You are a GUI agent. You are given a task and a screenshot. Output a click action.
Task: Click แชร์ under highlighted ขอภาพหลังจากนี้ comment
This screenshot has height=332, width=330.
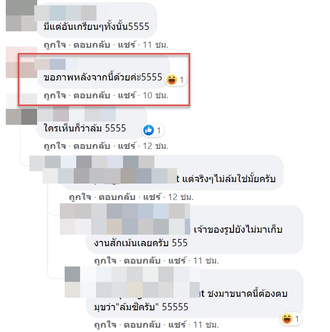click(x=126, y=95)
